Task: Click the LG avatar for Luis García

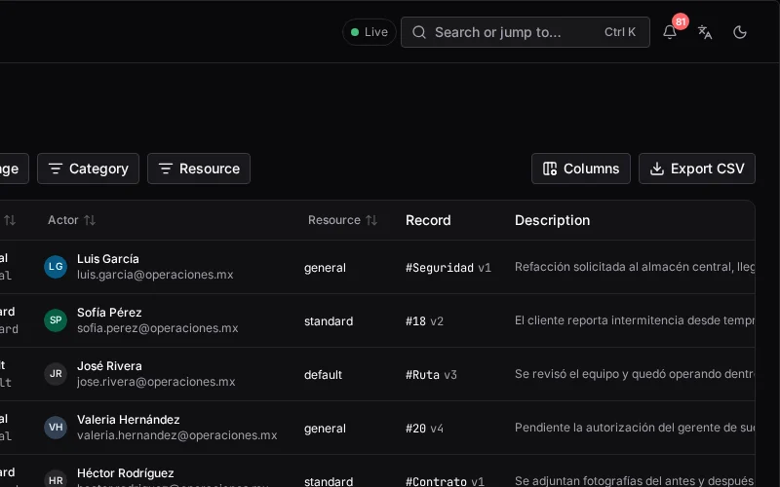Action: [56, 267]
